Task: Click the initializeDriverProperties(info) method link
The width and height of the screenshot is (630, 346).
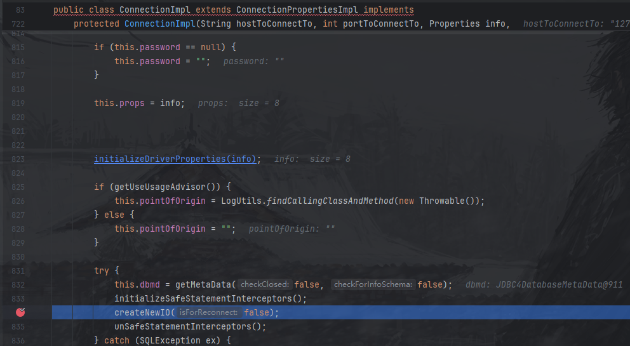Action: 177,159
